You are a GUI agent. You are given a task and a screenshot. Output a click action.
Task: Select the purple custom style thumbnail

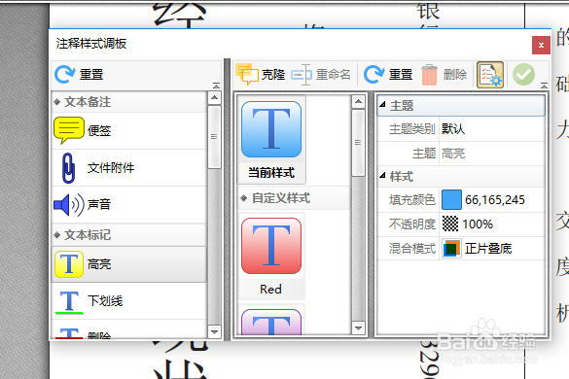[x=271, y=321]
